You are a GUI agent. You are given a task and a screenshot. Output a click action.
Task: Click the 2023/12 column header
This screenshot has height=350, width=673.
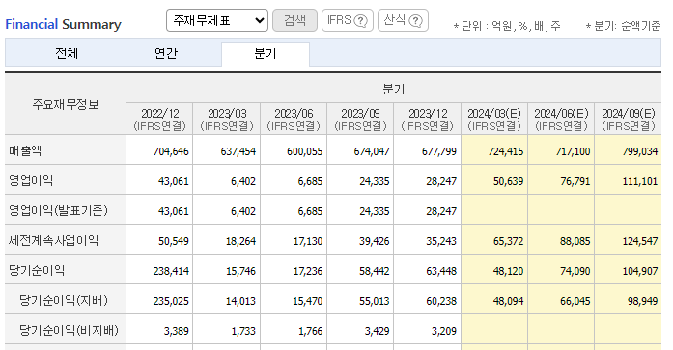(x=428, y=120)
